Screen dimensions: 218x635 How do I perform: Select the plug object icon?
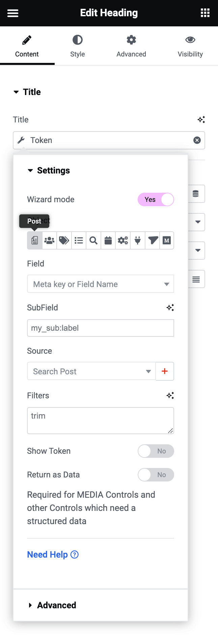pos(138,240)
